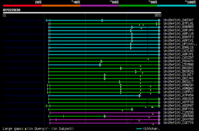Select UniRef100_Q00Y99 label
The height and width of the screenshot is (131, 199).
[x=178, y=119]
